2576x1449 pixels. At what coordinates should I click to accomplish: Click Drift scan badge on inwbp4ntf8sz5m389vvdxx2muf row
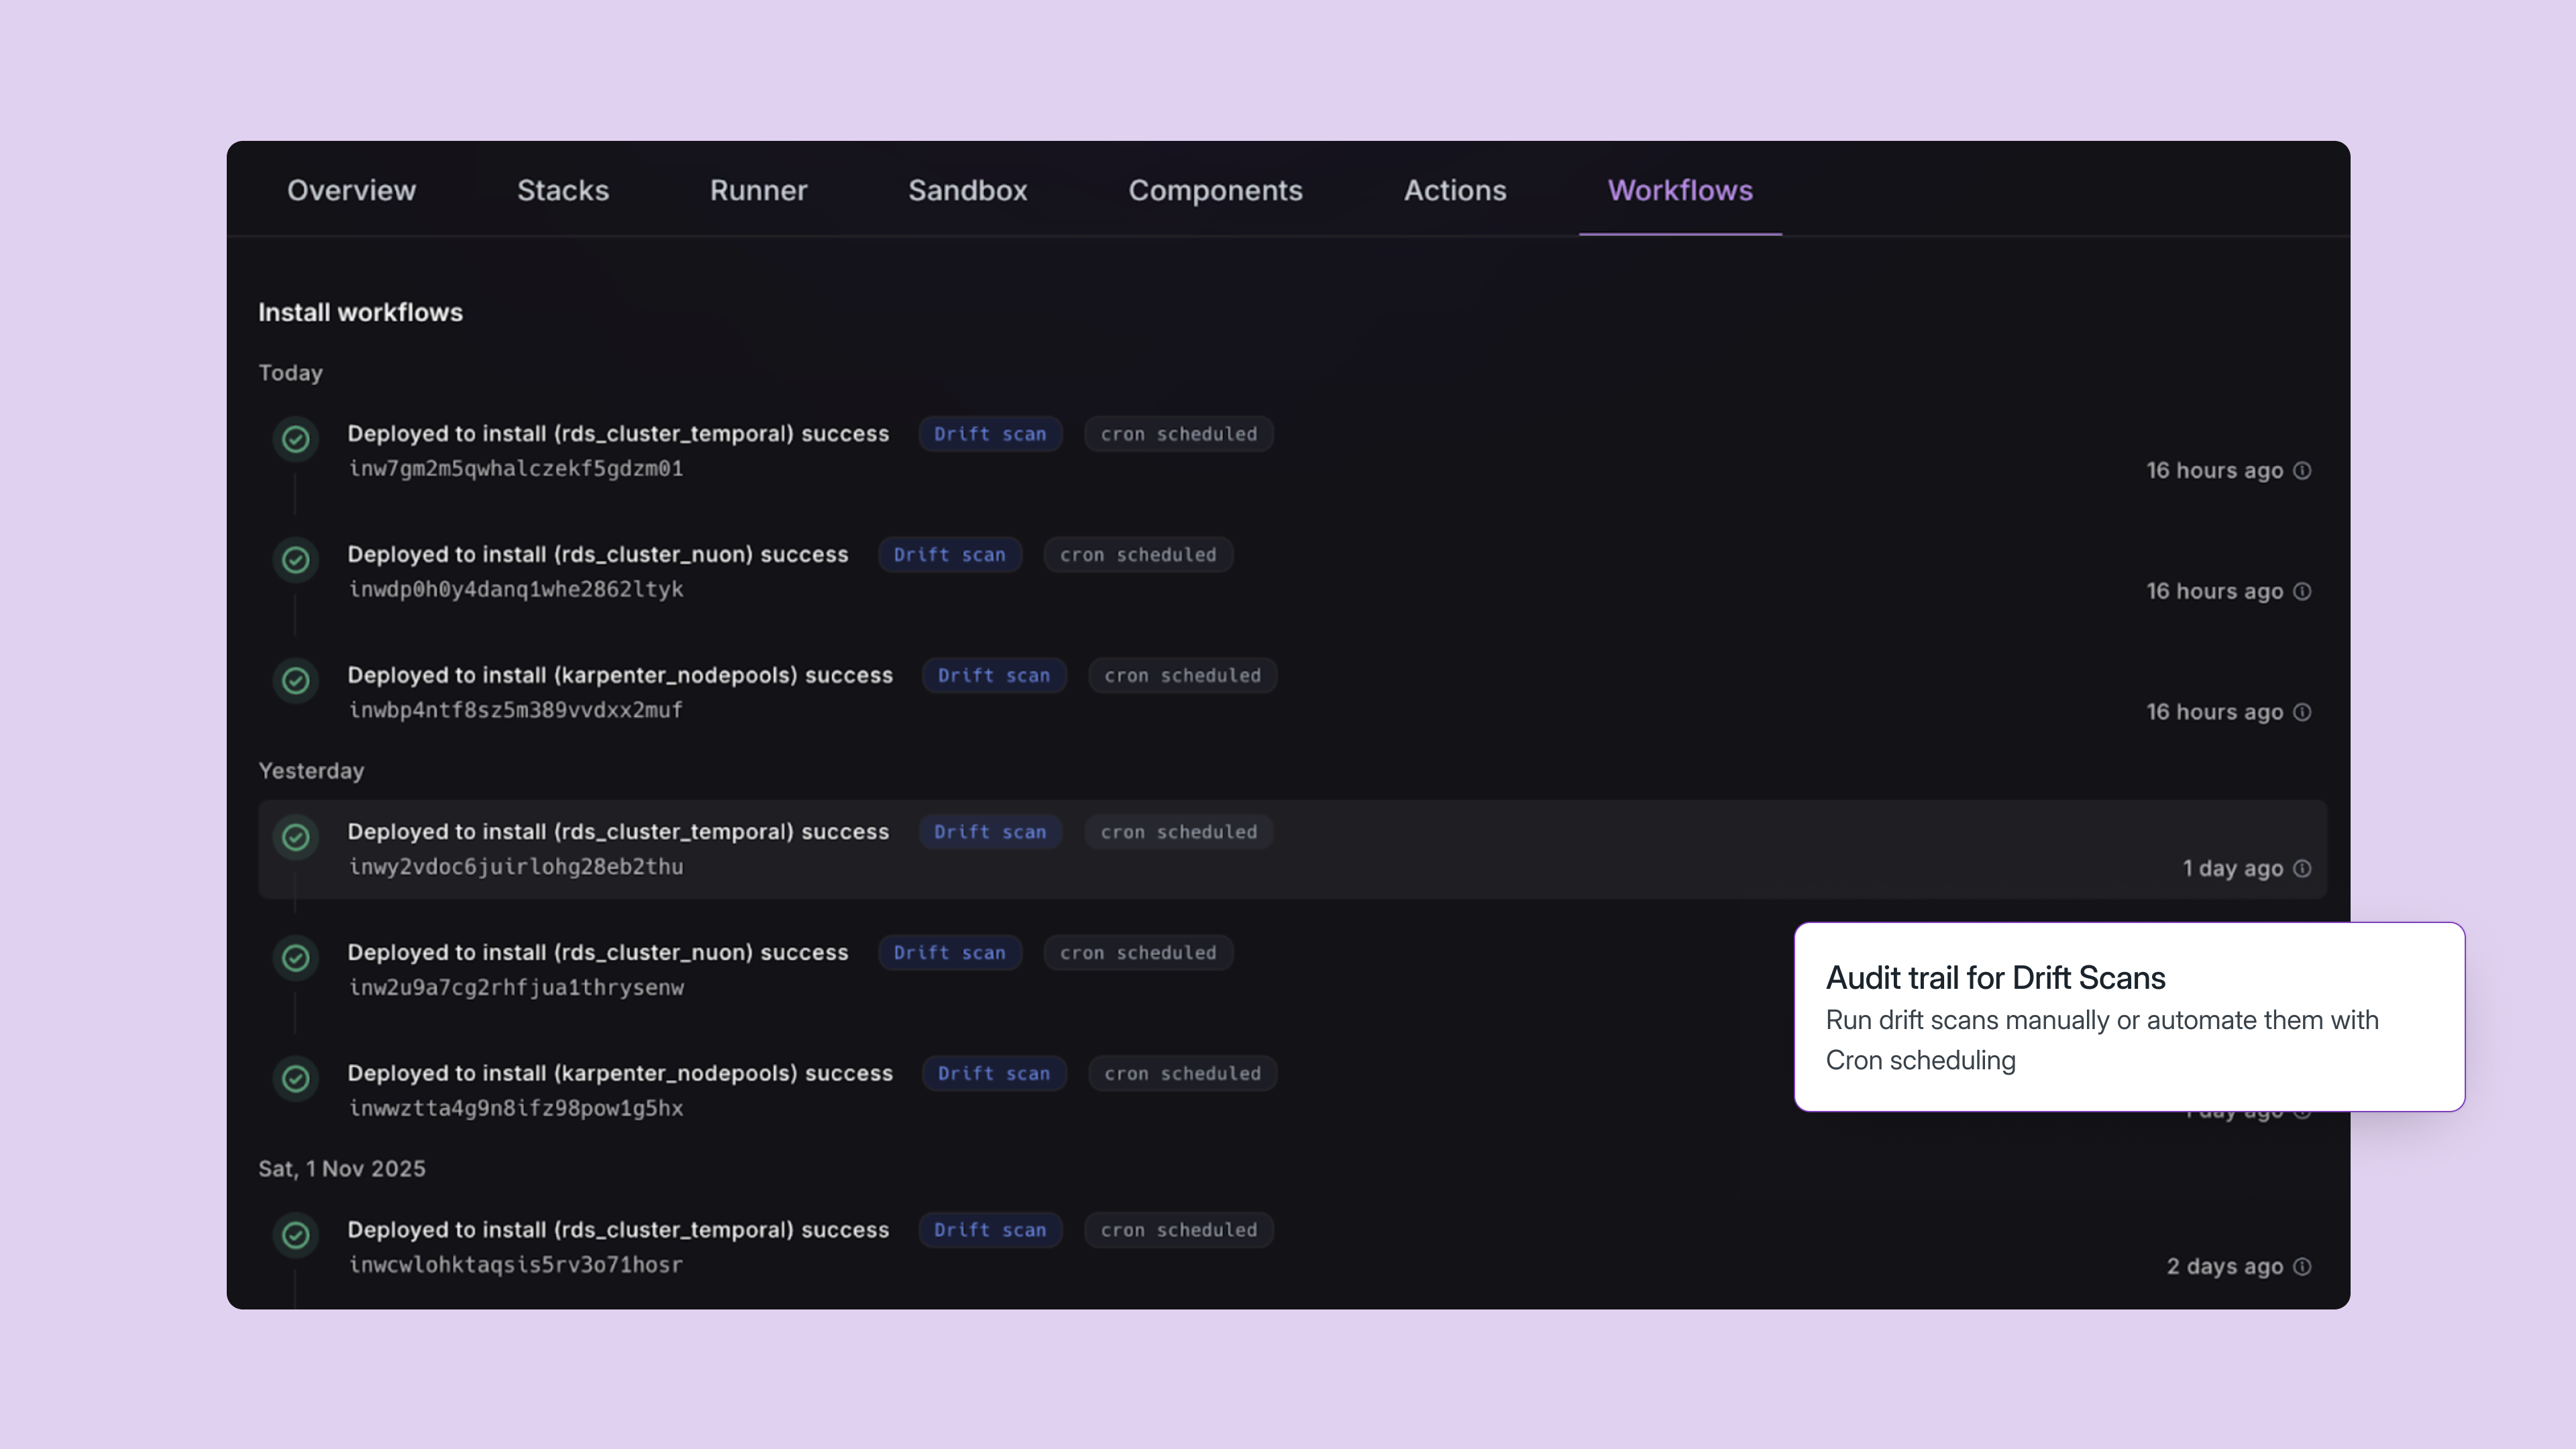[993, 676]
